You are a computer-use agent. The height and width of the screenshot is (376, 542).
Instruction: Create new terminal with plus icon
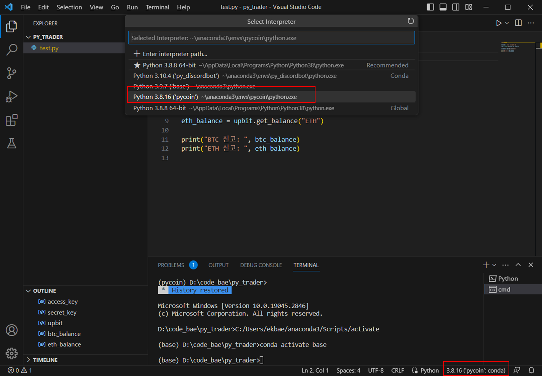pos(486,265)
